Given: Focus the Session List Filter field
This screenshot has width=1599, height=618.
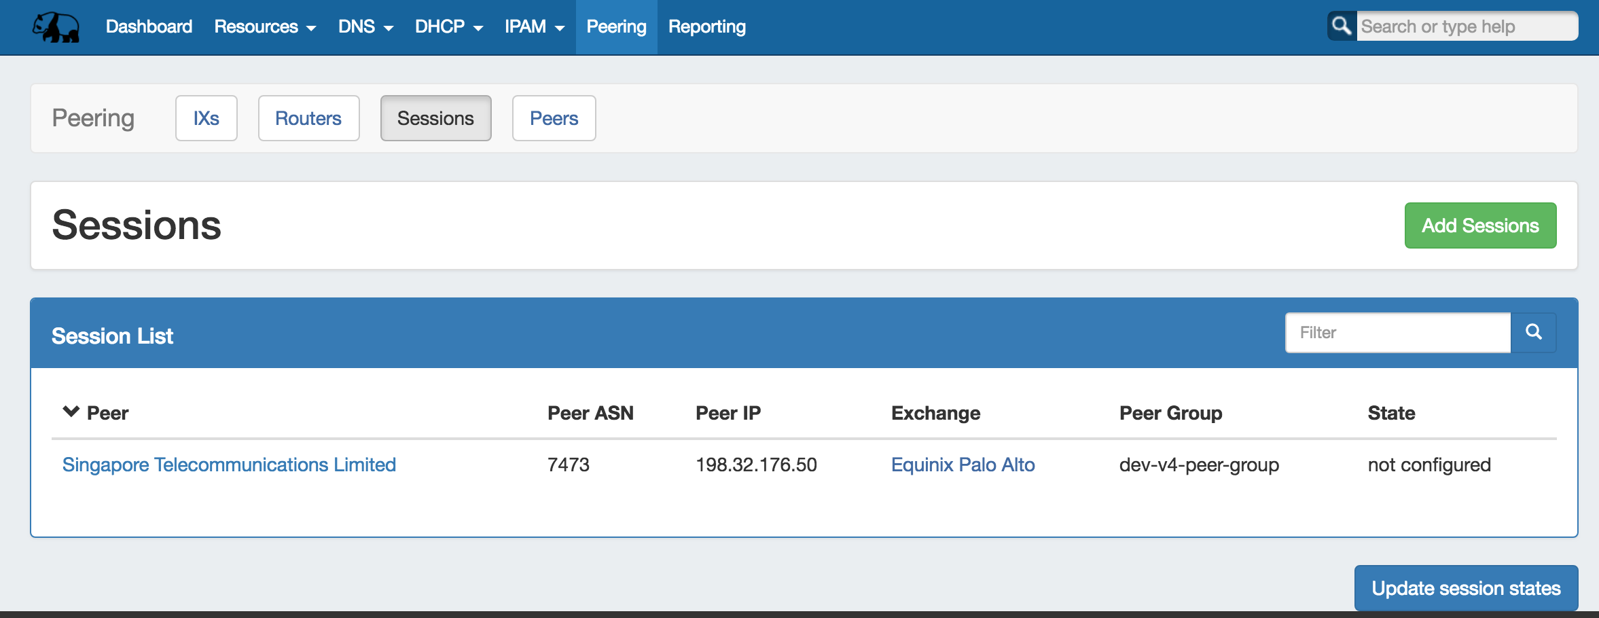Looking at the screenshot, I should tap(1397, 333).
